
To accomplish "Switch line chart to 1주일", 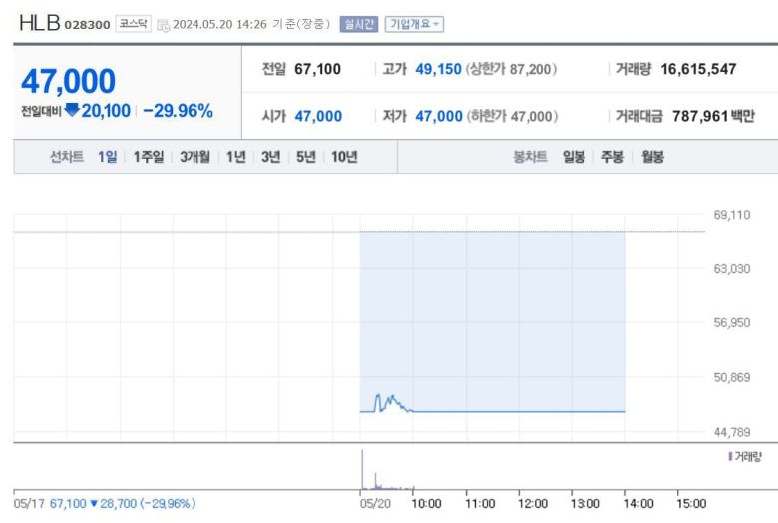I will tap(148, 157).
